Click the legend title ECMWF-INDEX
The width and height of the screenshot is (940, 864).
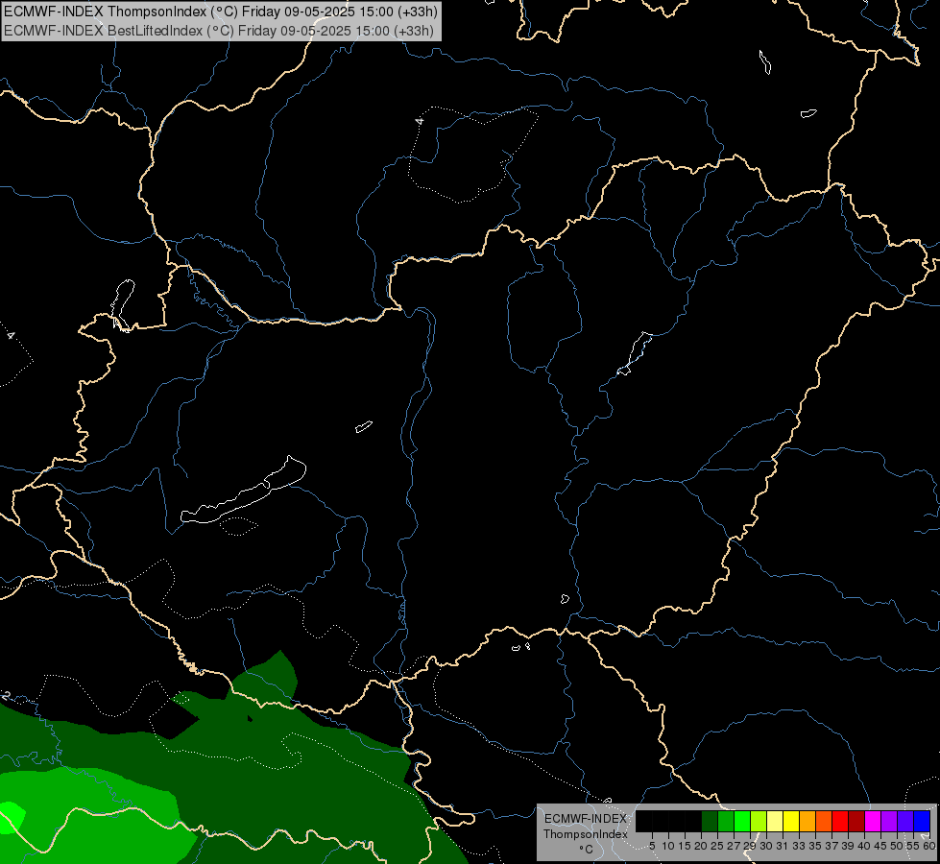coord(586,819)
